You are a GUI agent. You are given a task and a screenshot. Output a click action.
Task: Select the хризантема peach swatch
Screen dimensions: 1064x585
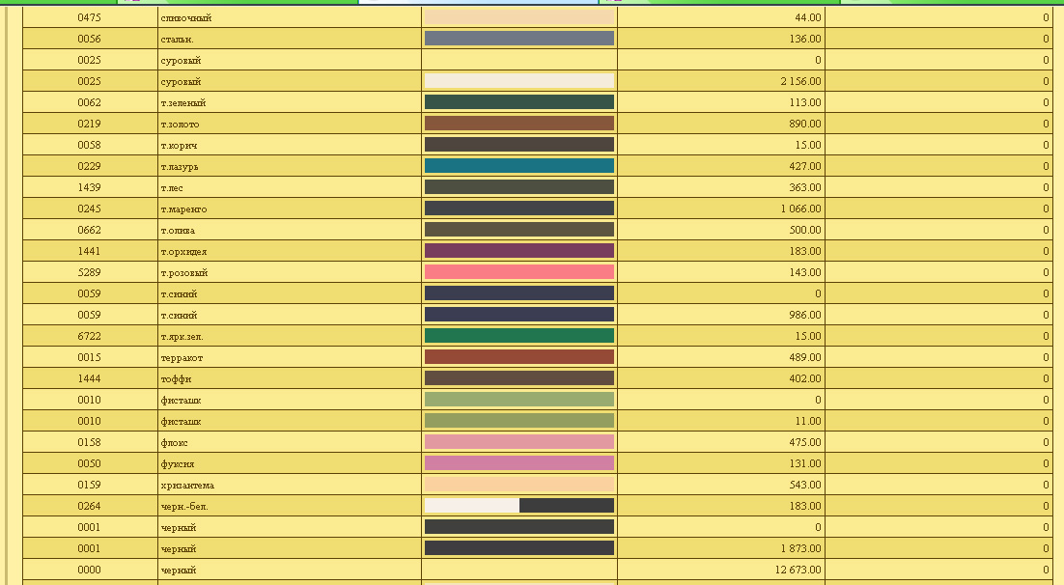tap(519, 484)
